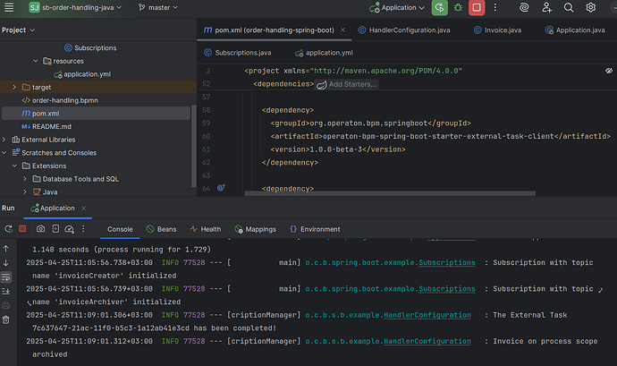Click console scroll up arrow
Screen dimensions: 617x366
(x=6, y=249)
